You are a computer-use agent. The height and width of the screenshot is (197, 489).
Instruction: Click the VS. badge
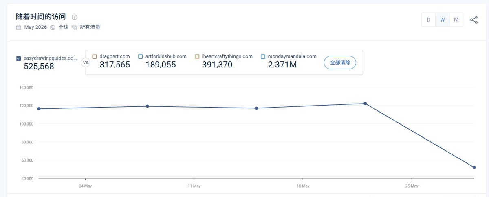coord(86,63)
